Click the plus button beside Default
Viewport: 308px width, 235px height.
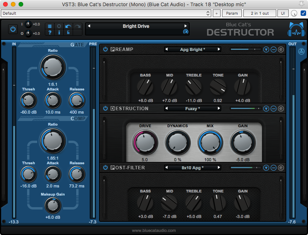coord(216,14)
